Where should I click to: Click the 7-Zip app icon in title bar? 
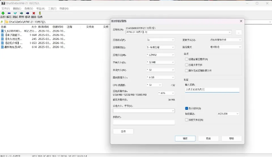tap(3, 3)
